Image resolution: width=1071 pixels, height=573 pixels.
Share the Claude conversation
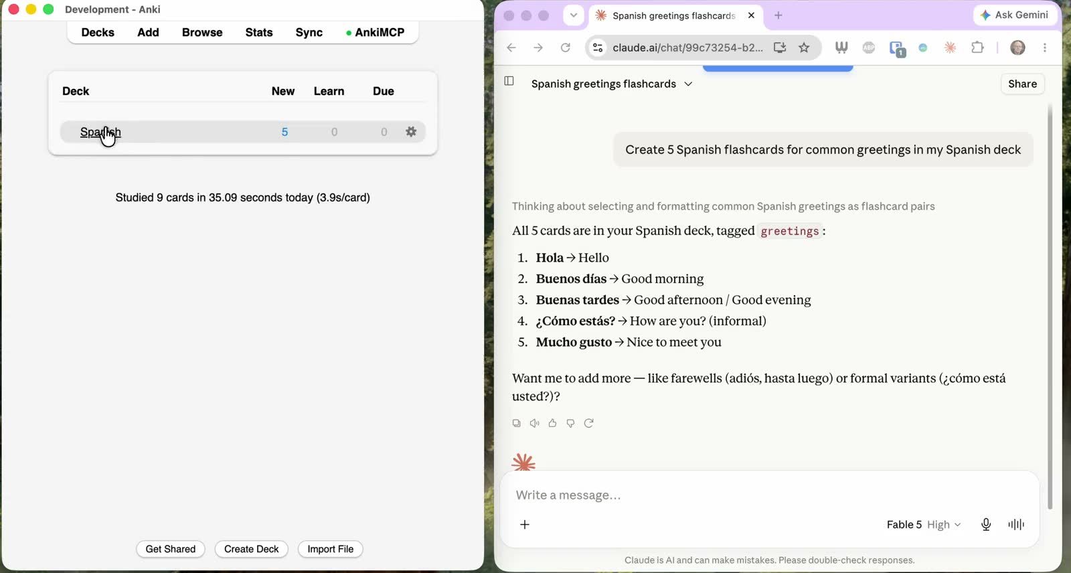pos(1022,84)
